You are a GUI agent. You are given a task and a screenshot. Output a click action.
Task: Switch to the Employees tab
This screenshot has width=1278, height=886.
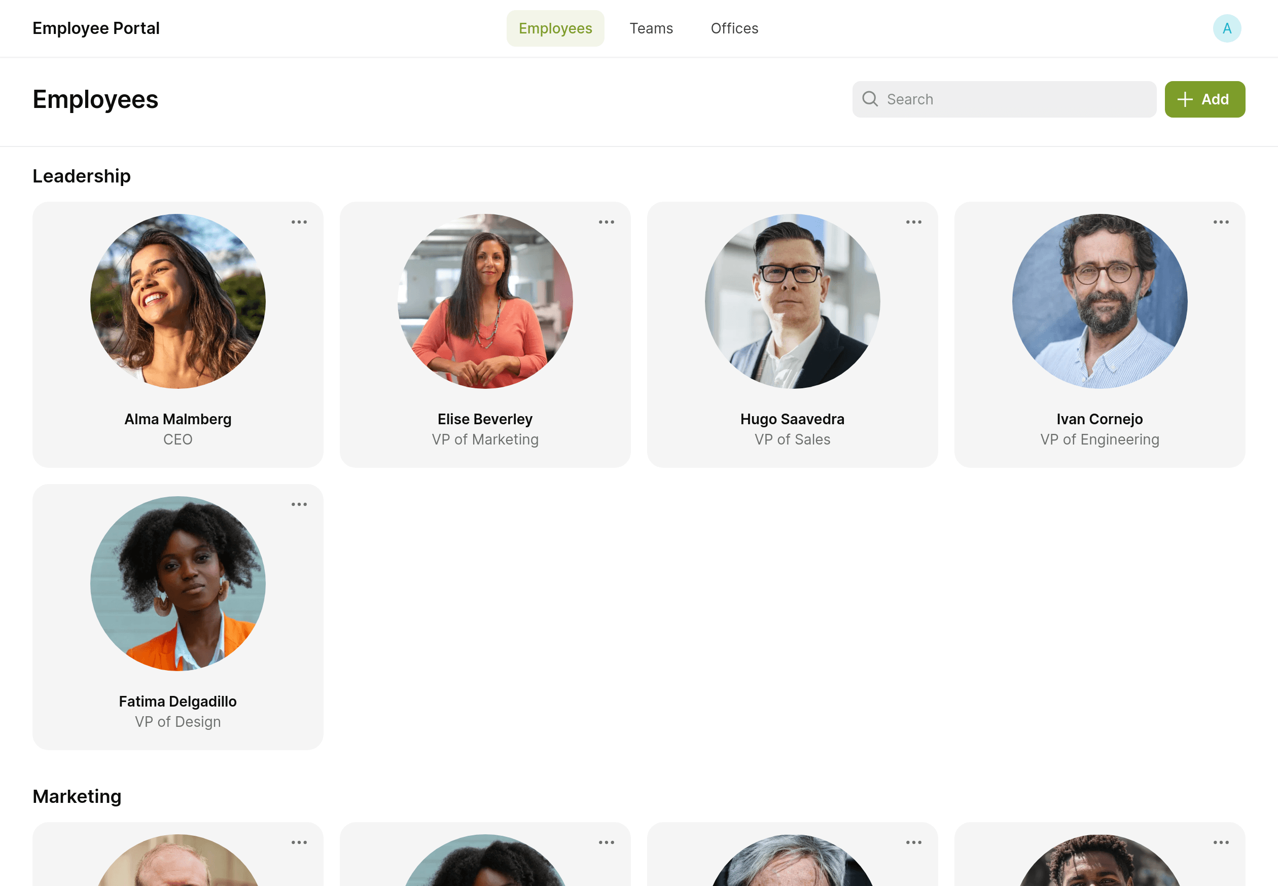(555, 28)
